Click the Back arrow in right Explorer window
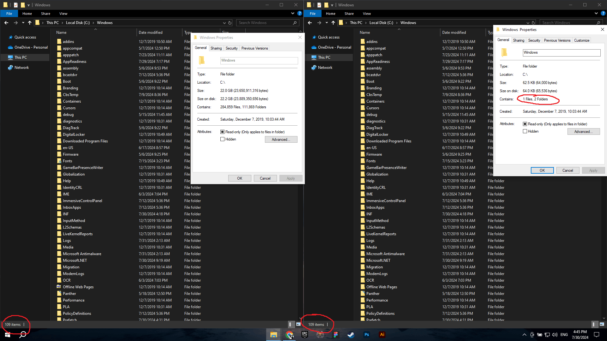Image resolution: width=607 pixels, height=341 pixels. (x=310, y=23)
